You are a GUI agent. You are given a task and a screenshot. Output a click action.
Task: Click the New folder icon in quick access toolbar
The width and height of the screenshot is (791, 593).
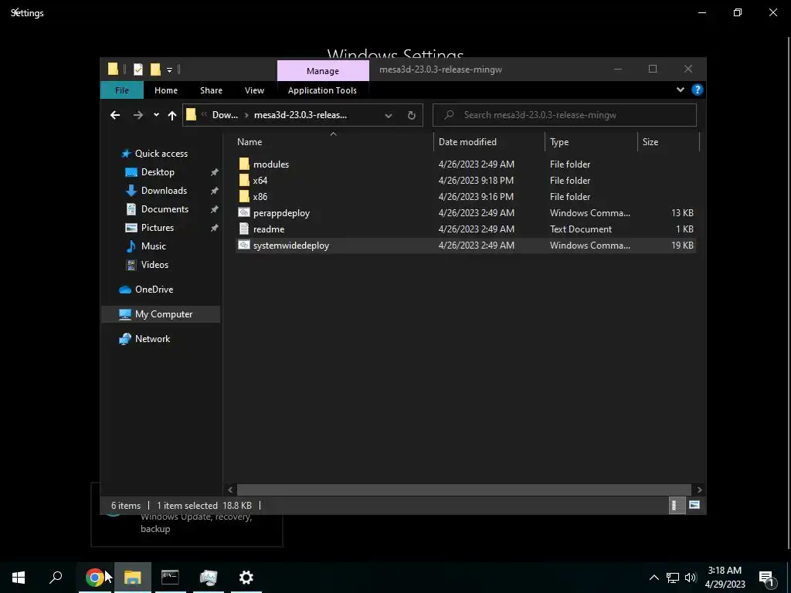tap(155, 69)
